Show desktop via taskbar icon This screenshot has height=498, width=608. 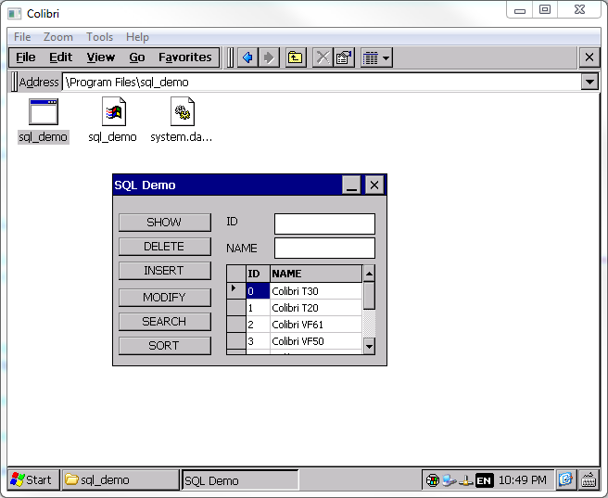click(565, 479)
